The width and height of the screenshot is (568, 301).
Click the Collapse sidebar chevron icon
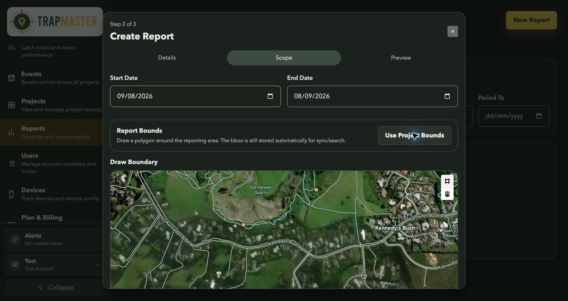(40, 288)
